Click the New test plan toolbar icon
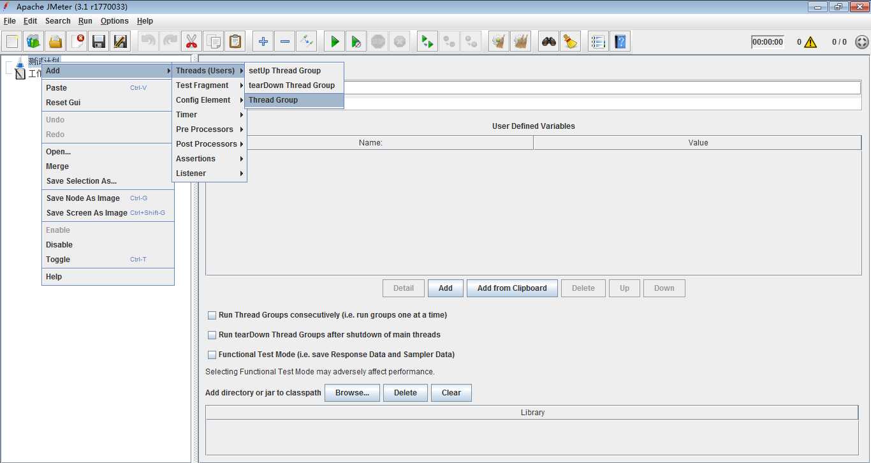The height and width of the screenshot is (463, 871). pyautogui.click(x=12, y=41)
